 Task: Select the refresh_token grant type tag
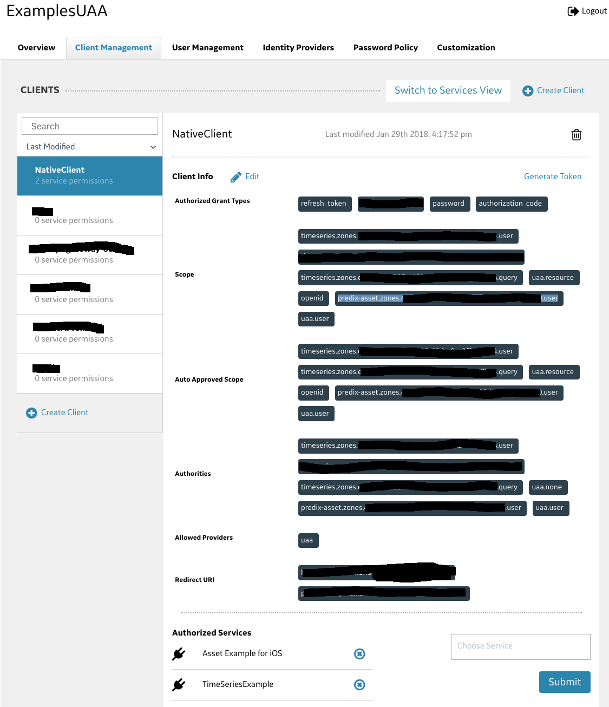324,204
